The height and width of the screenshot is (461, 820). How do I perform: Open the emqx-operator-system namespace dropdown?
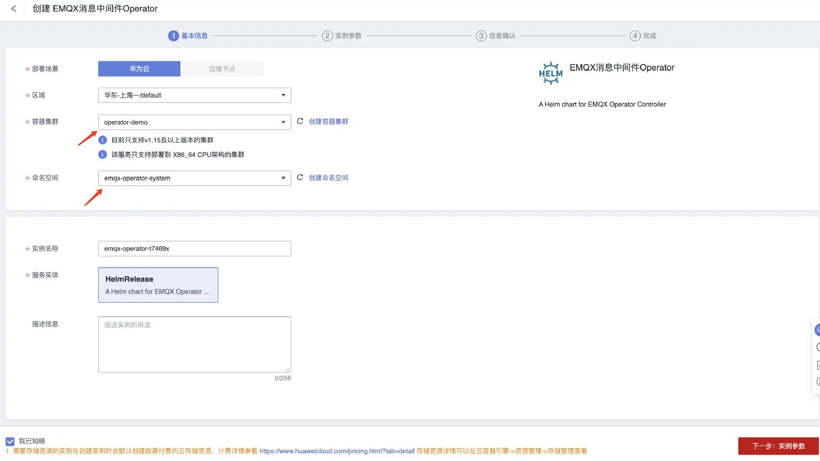[x=194, y=178]
